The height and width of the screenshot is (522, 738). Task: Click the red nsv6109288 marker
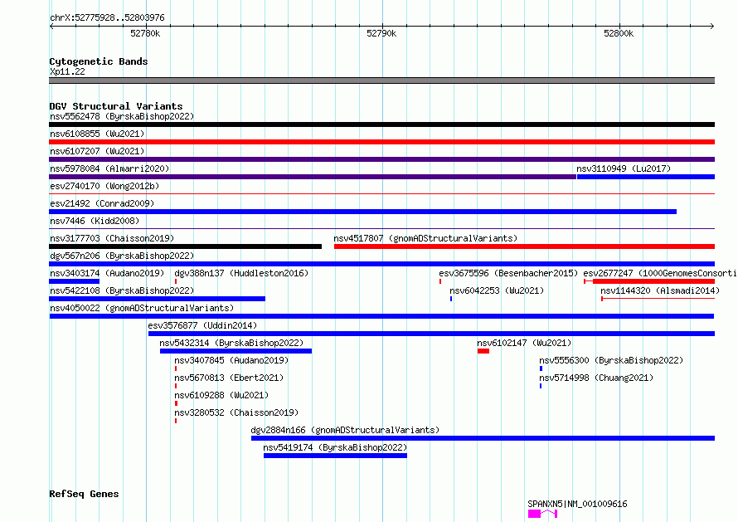coord(177,403)
